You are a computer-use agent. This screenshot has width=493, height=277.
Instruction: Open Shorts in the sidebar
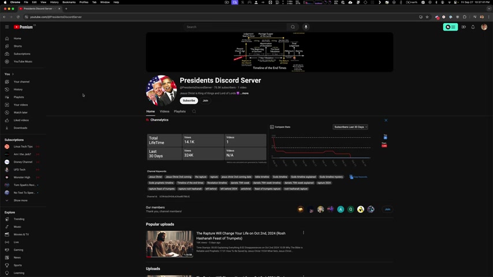(x=17, y=46)
